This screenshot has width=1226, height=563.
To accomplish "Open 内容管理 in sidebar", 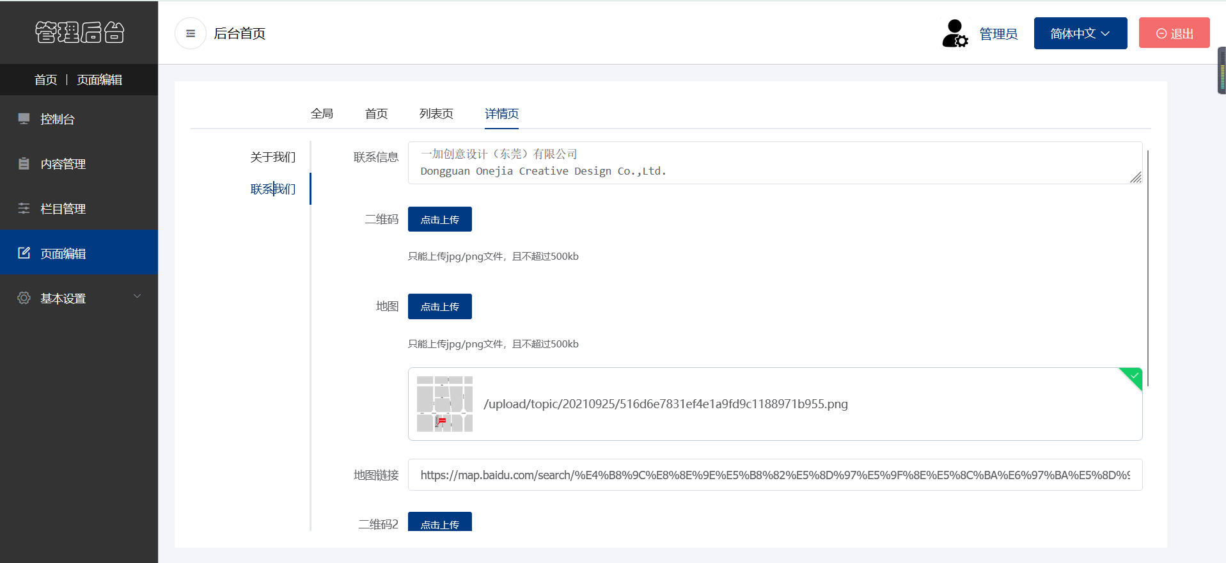I will click(x=79, y=164).
